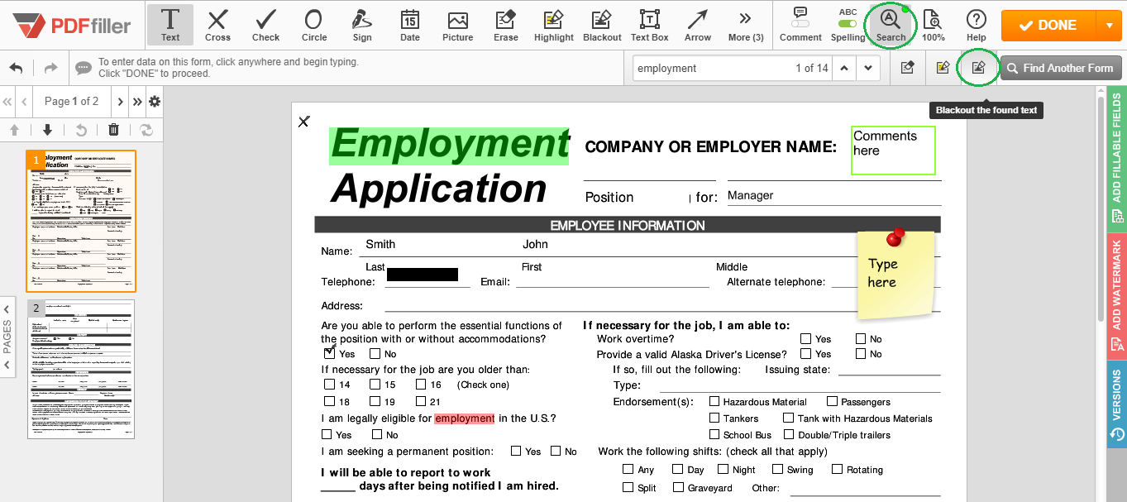Select the Check mark tool
The image size is (1127, 502).
tap(265, 25)
